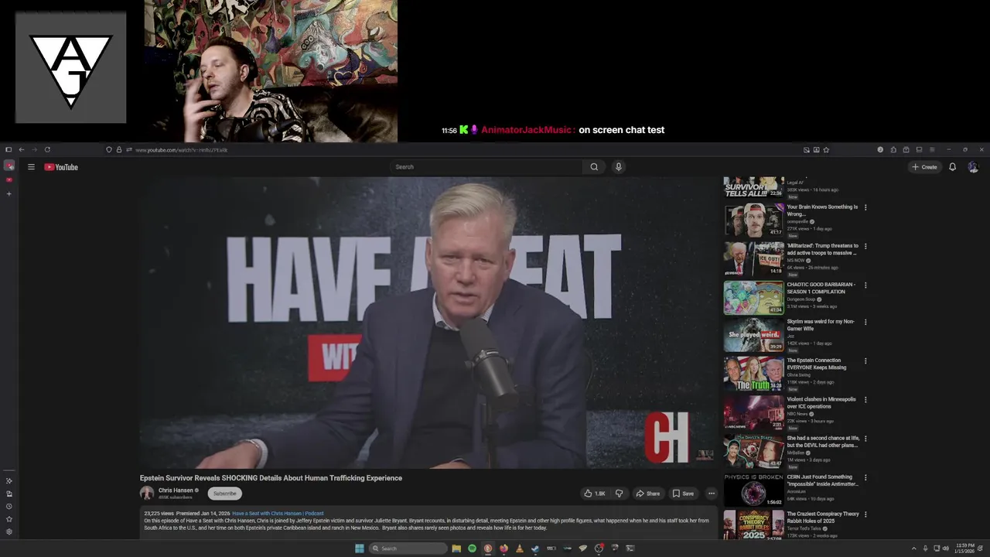The width and height of the screenshot is (990, 557).
Task: Open 'The Epstein Connection EVERYONE Keeps Missing' title
Action: [817, 364]
